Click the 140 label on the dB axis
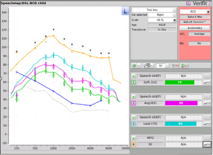 (x=4, y=13)
